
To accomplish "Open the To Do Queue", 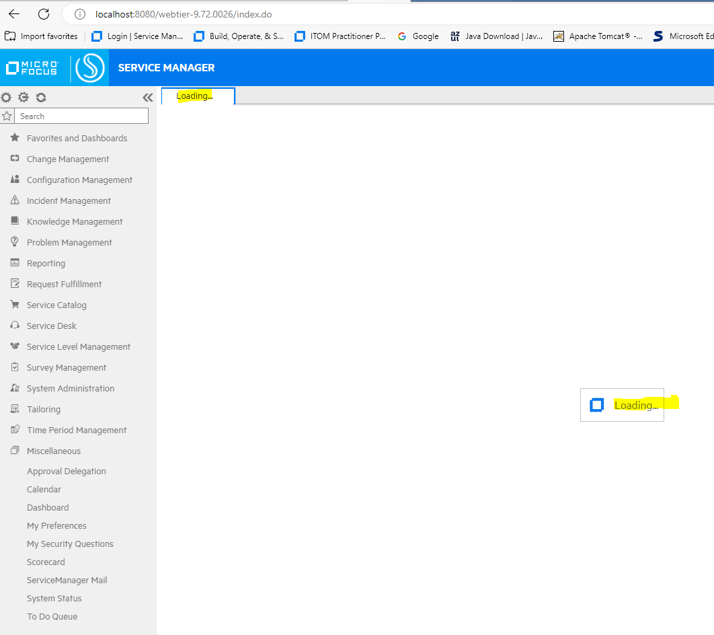I will (x=54, y=616).
